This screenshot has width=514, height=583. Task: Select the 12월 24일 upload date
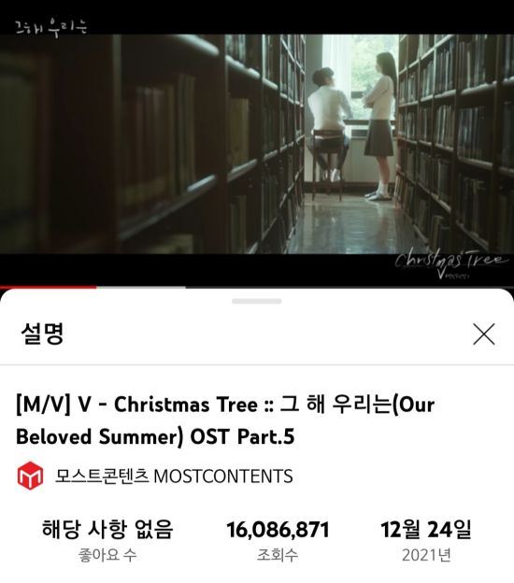[x=426, y=529]
